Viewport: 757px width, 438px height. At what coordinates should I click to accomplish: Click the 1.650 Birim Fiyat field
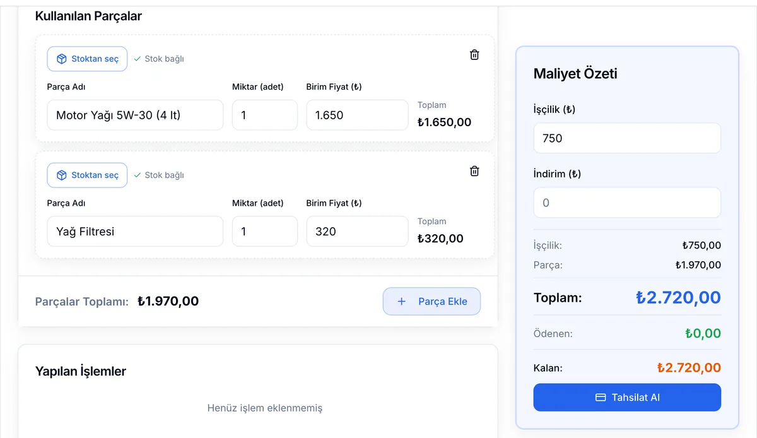358,115
